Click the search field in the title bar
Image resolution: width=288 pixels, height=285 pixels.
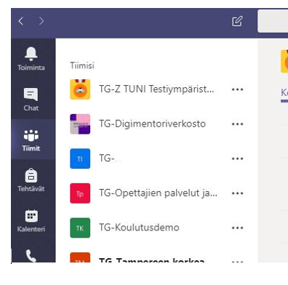coord(273,21)
